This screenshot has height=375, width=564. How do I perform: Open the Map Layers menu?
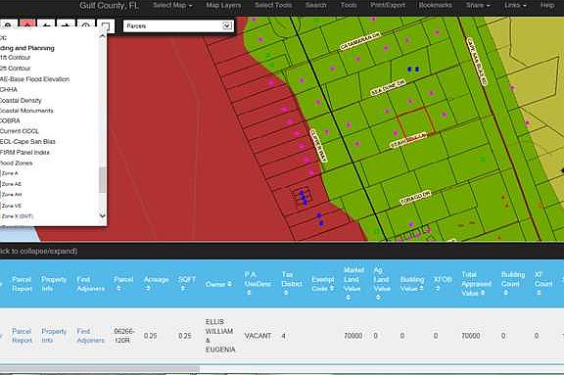(223, 6)
